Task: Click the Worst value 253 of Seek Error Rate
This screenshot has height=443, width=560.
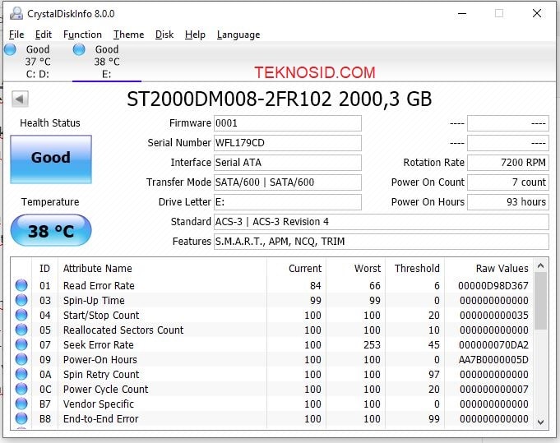Action: [x=372, y=345]
